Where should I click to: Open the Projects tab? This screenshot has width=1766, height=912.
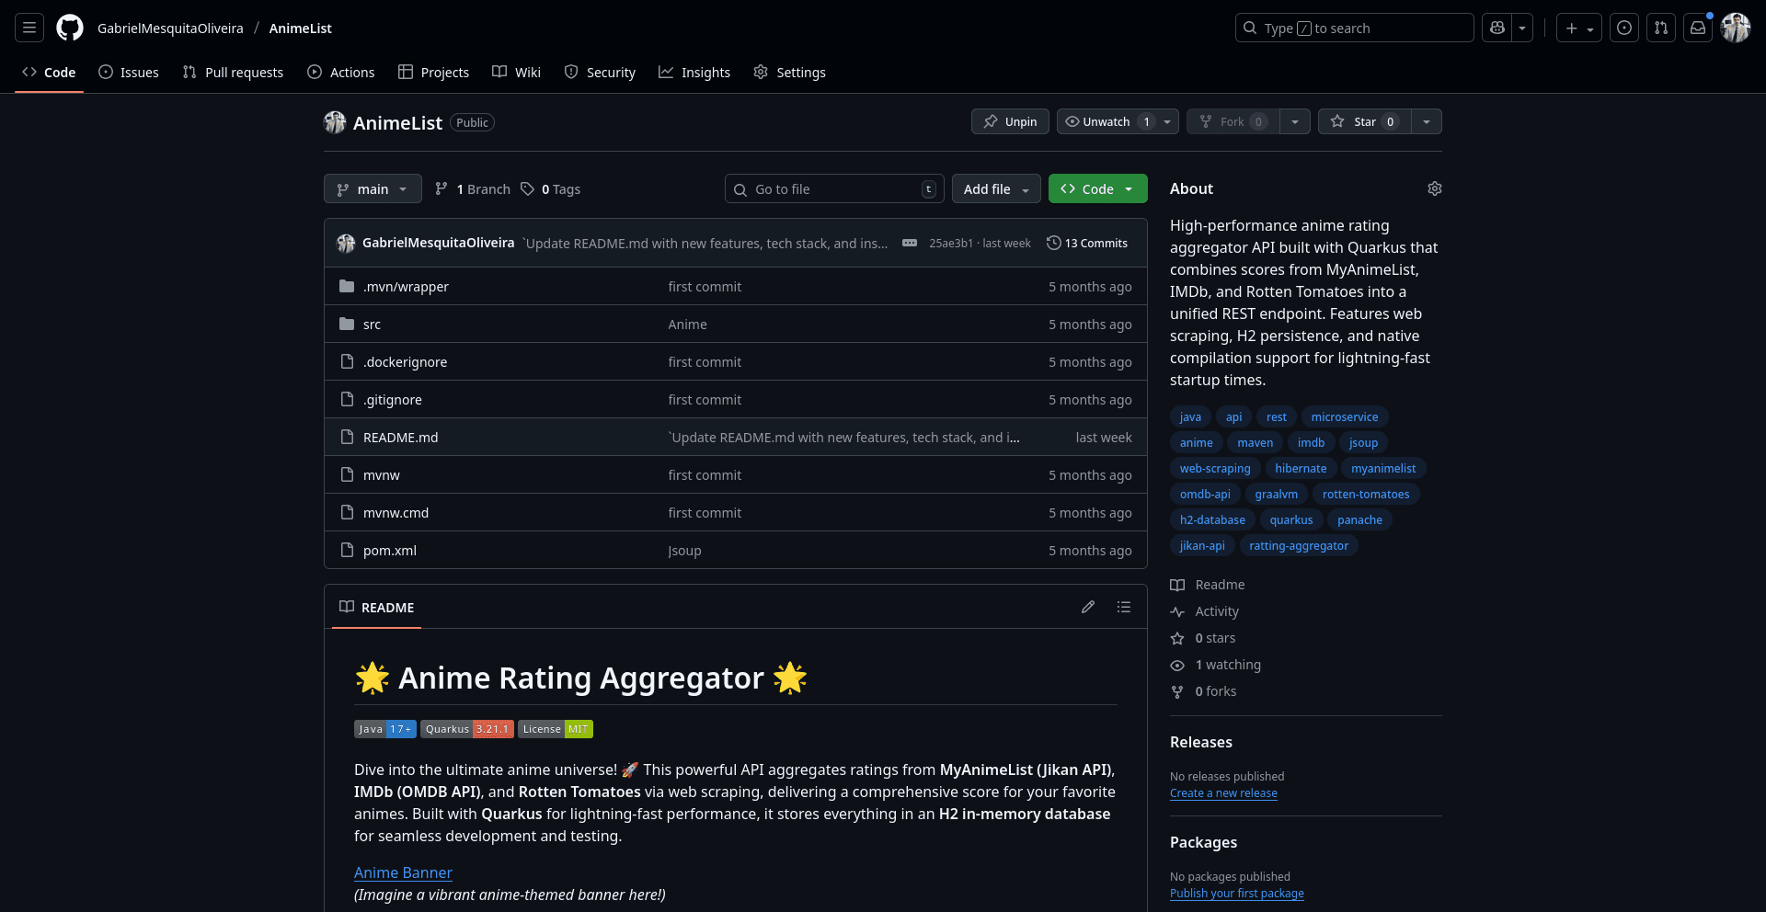pyautogui.click(x=433, y=73)
